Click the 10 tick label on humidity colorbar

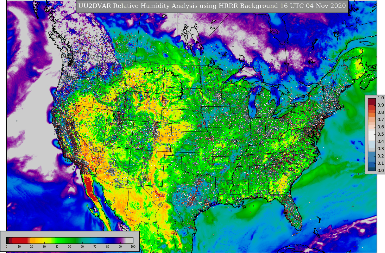tap(19, 247)
